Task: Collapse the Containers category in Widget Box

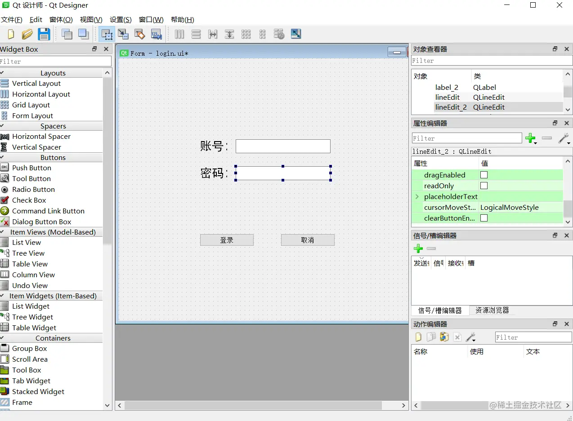Action: (x=2, y=338)
